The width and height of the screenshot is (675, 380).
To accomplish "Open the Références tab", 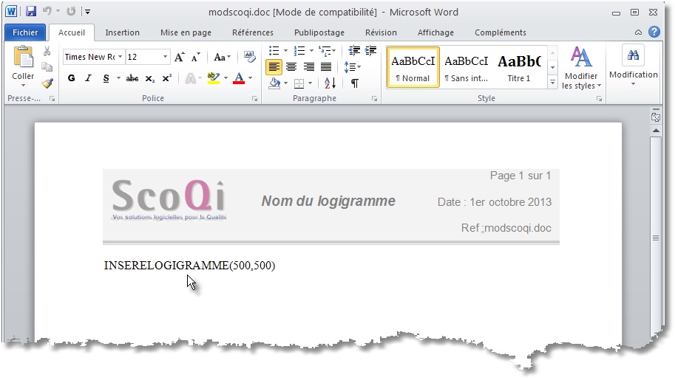I will pos(253,32).
